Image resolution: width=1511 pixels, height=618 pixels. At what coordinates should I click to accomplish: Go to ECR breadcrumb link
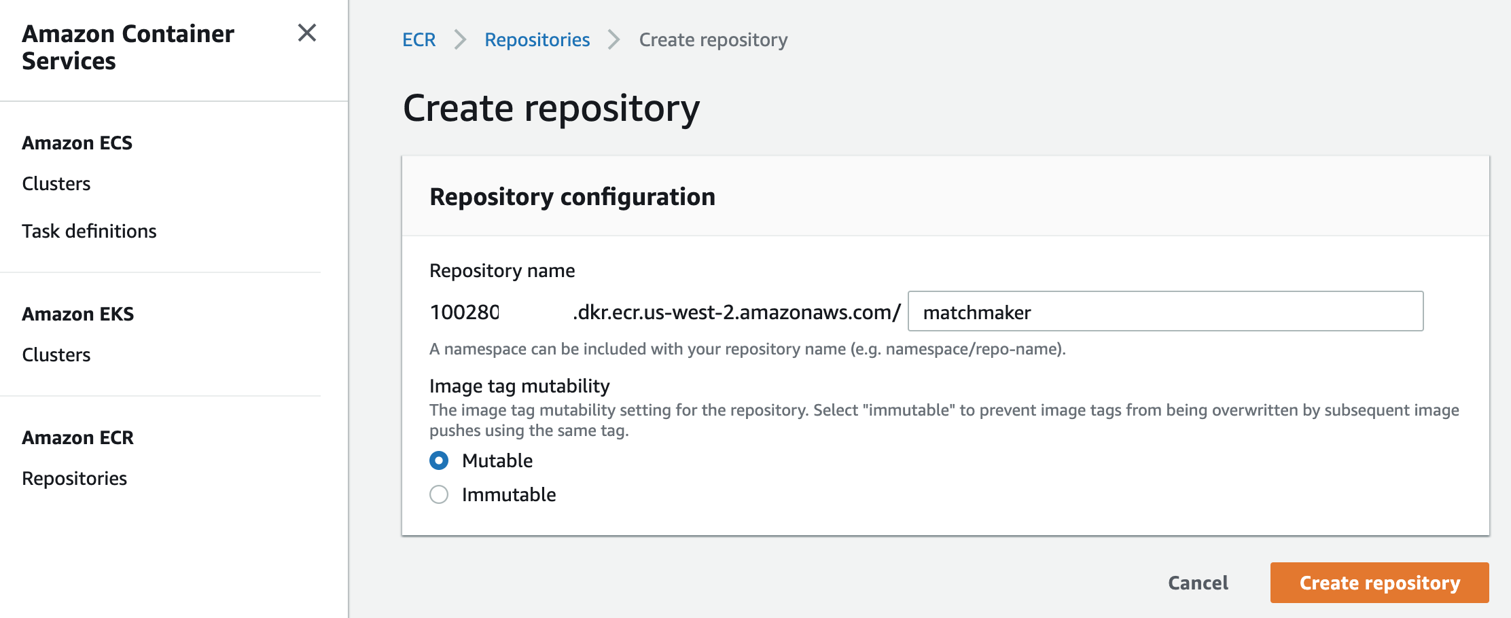(419, 39)
